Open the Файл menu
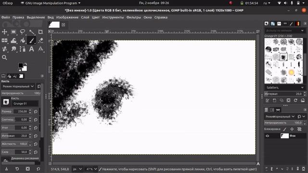 pyautogui.click(x=5, y=17)
